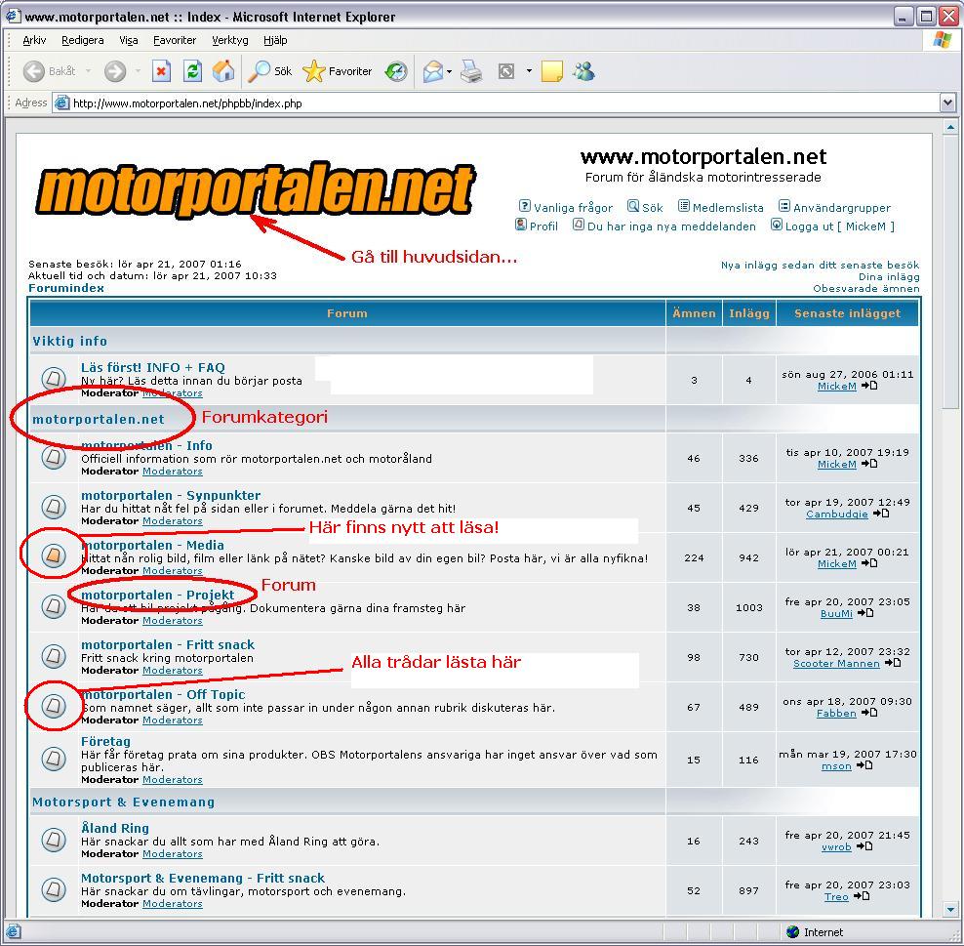Refresh the page with green arrows icon
Screen dimensions: 964x946
click(x=192, y=71)
